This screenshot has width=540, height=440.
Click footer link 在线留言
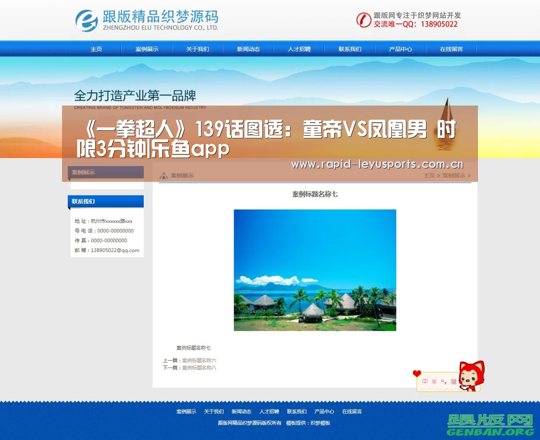click(x=352, y=412)
